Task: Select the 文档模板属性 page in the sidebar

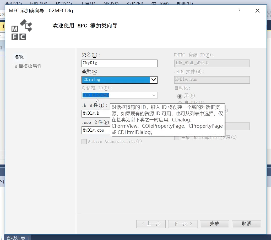Action: [x=28, y=66]
